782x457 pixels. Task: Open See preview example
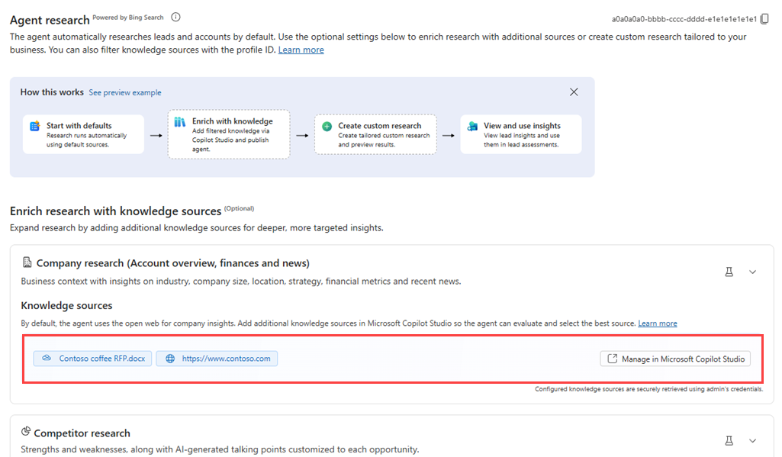[125, 92]
